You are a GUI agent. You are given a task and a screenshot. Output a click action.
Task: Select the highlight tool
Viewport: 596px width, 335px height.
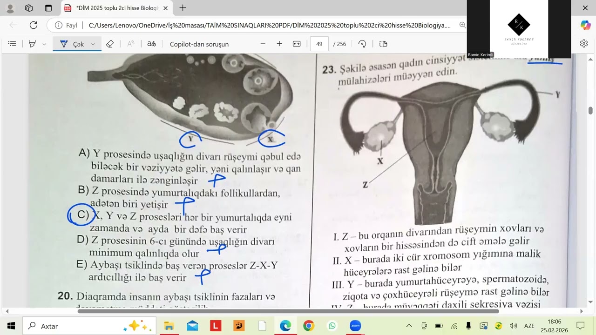point(32,44)
